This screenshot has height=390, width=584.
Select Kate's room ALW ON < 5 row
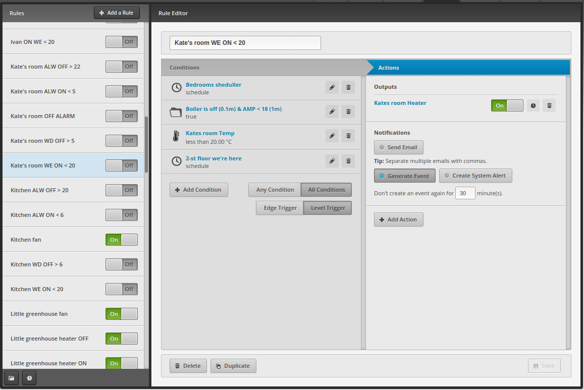tap(73, 91)
